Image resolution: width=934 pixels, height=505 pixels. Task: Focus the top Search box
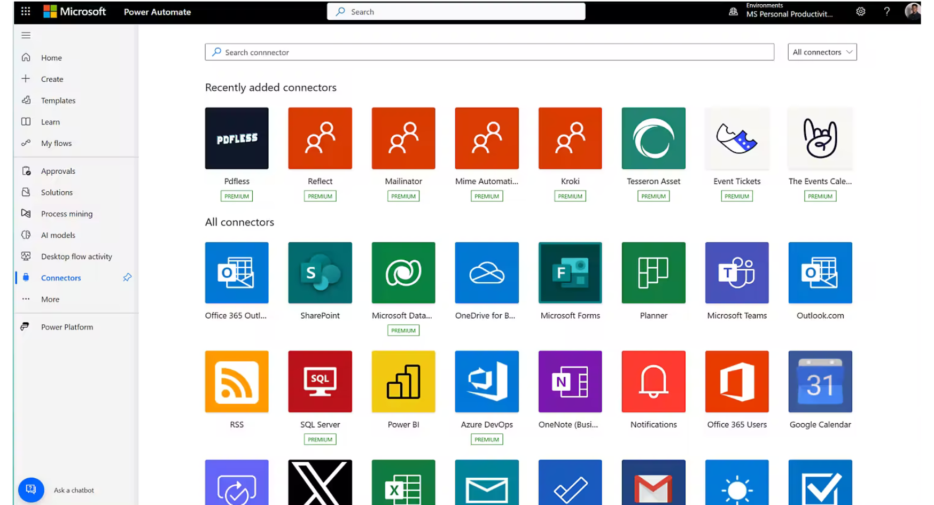(x=456, y=11)
